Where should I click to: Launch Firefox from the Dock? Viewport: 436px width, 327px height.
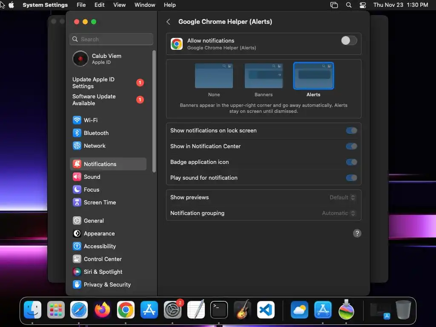(102, 310)
